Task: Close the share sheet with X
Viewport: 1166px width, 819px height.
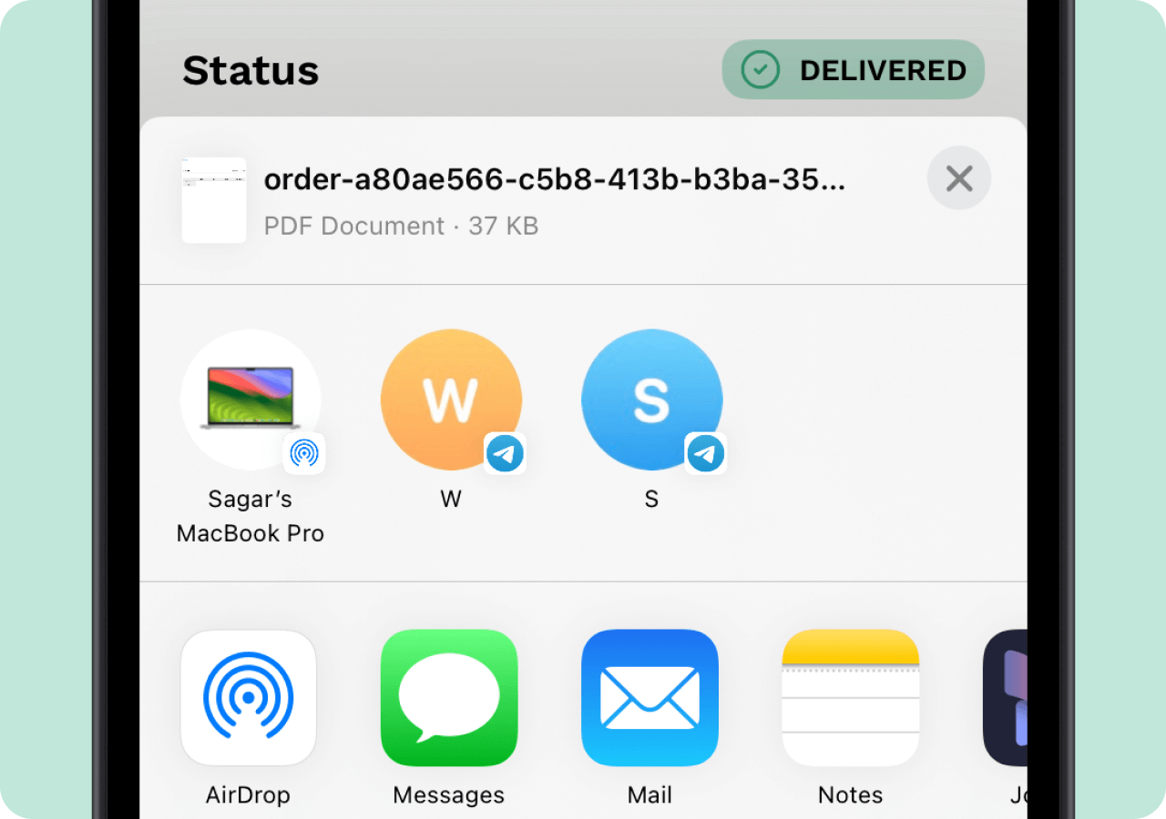Action: (x=959, y=178)
